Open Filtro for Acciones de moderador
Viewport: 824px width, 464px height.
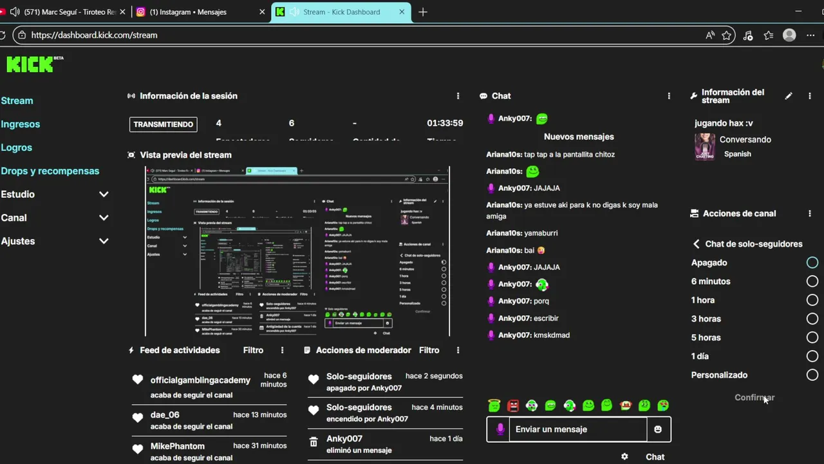(x=429, y=350)
